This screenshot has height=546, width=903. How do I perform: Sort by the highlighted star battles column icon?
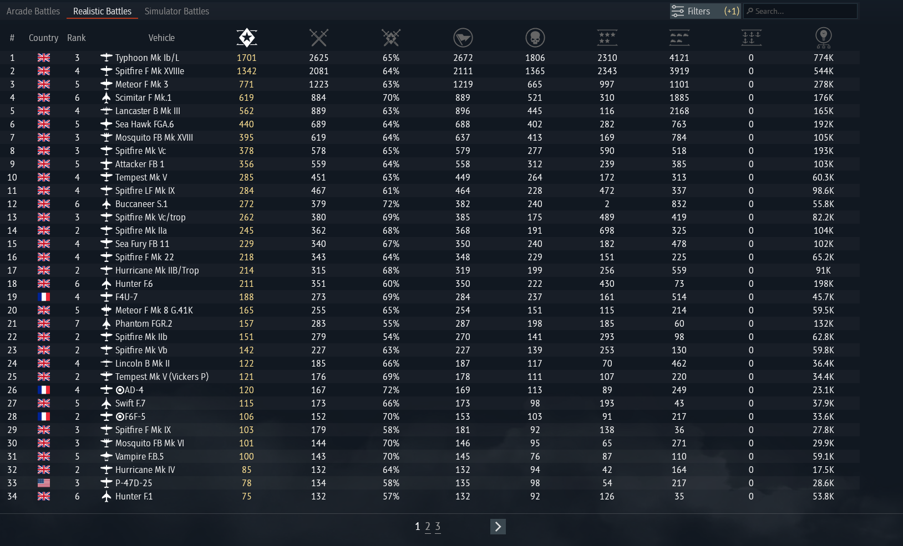[x=247, y=38]
